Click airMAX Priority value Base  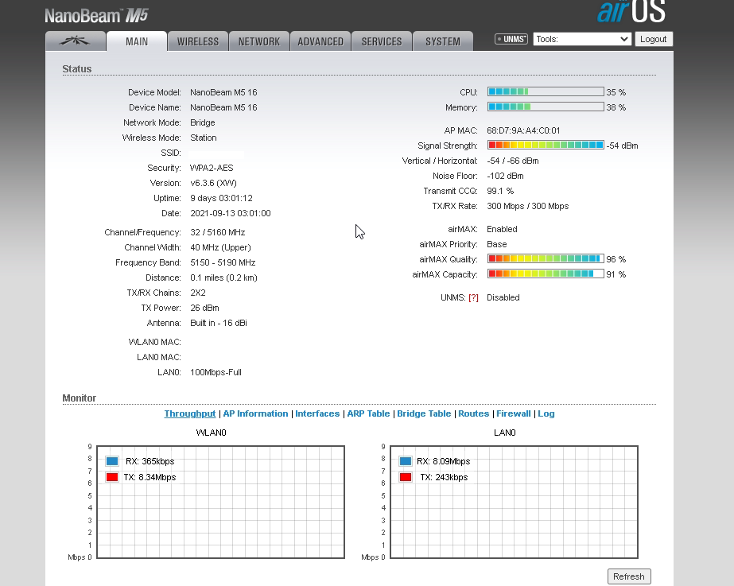497,244
